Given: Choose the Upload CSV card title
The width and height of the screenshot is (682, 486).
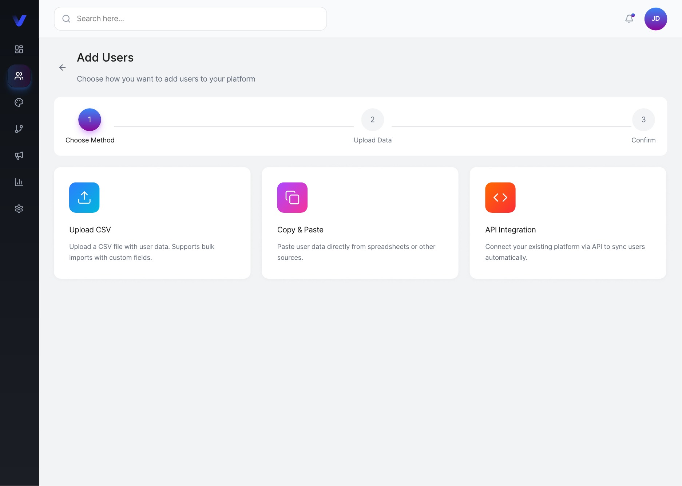Looking at the screenshot, I should click(x=90, y=230).
